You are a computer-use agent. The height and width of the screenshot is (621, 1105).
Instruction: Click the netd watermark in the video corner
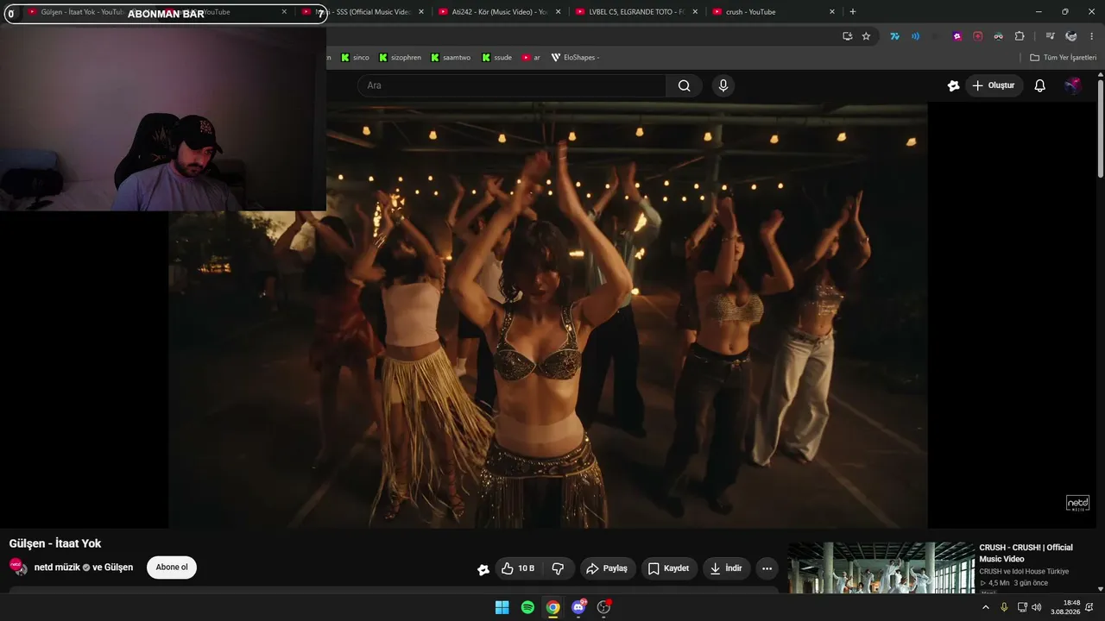1077,503
